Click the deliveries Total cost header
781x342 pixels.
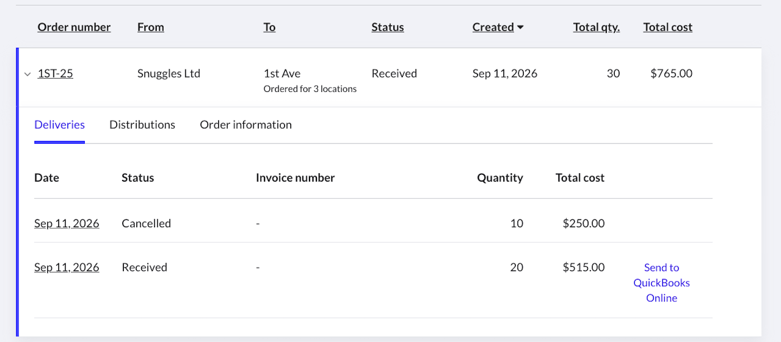(x=580, y=178)
